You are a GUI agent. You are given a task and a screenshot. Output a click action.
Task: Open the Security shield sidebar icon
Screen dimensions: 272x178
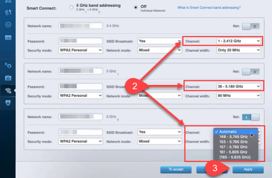[8, 103]
